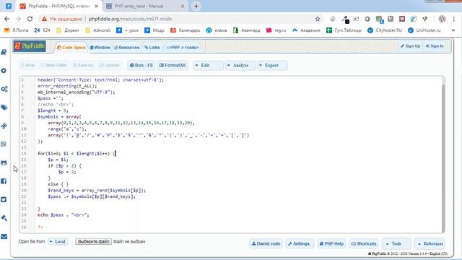Place cursor on the echo $pass line
The image size is (462, 260).
coord(63,215)
